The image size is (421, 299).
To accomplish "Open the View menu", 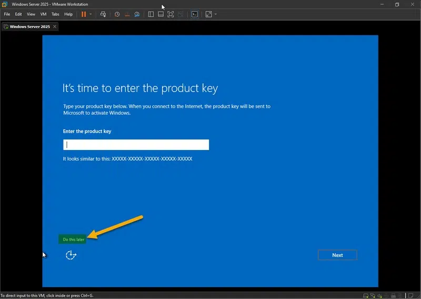I will [x=31, y=14].
